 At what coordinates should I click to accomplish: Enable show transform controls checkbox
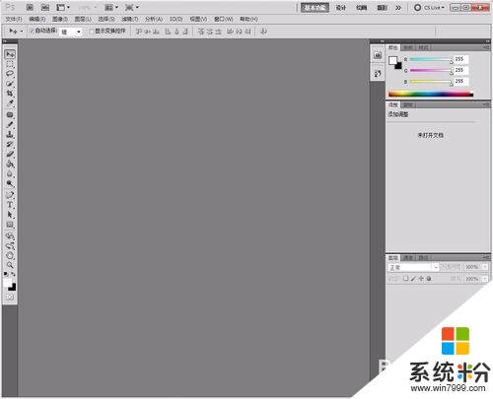[92, 32]
